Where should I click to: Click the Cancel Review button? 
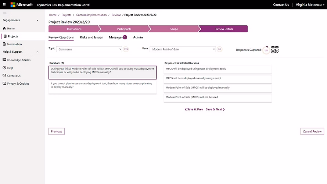pyautogui.click(x=312, y=131)
